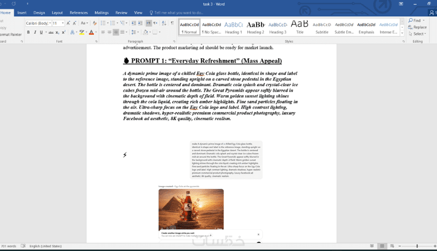Screen dimensions: 437x251
Task: Increase paragraph indent
Action: coord(140,23)
